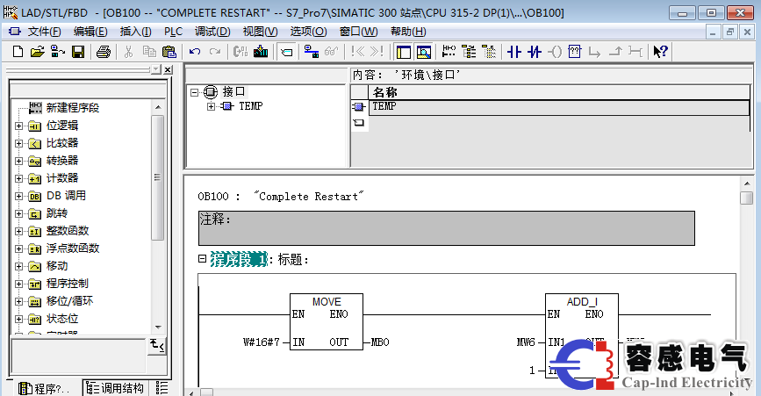Download the block to PLC icon
Screen dimensions: 761x396
pyautogui.click(x=261, y=52)
